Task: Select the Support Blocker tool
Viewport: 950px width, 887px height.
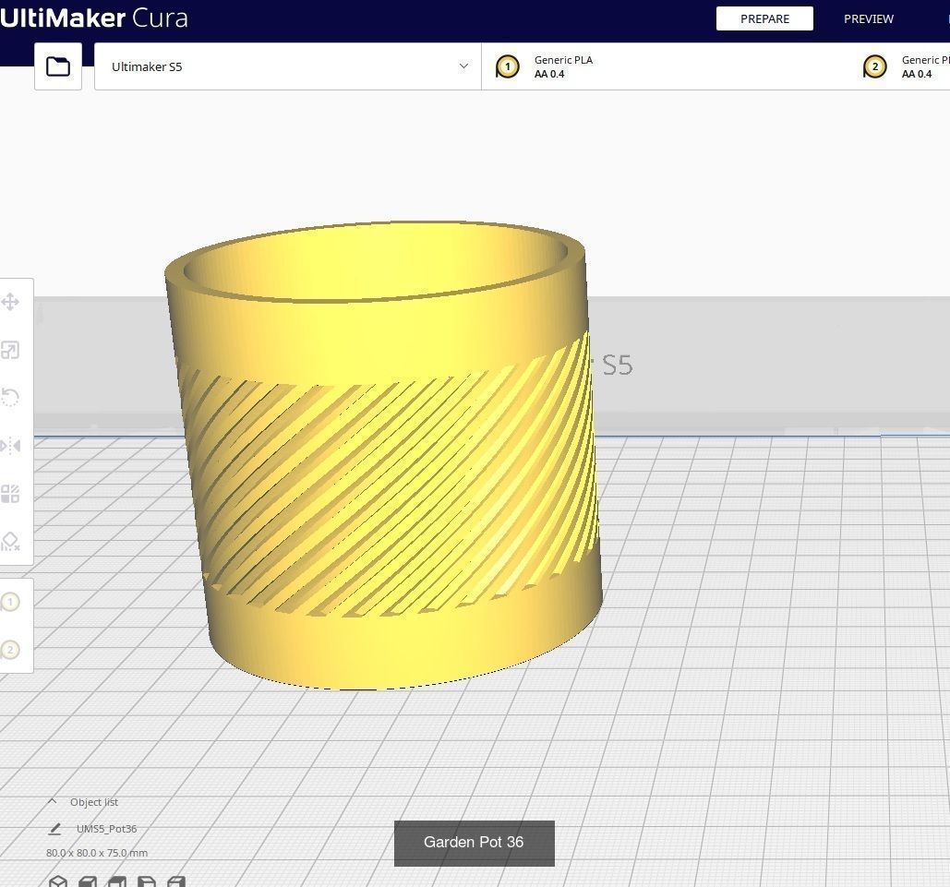Action: point(9,541)
